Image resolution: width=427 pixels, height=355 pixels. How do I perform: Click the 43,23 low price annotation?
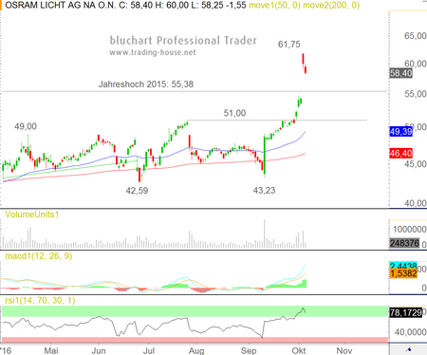tap(264, 190)
